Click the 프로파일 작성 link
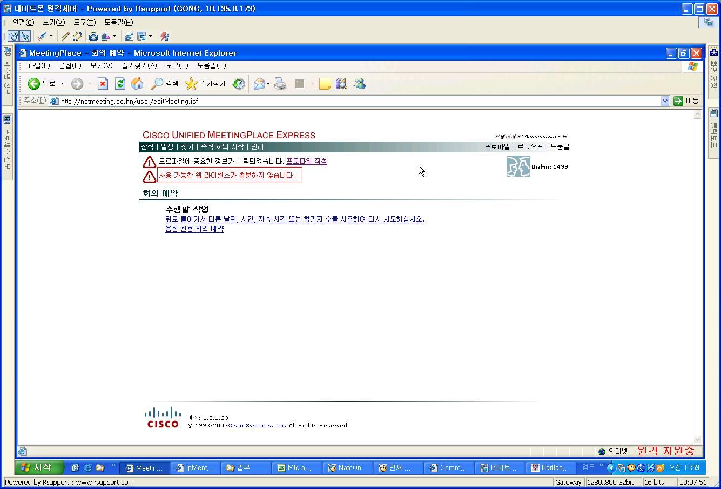 click(306, 161)
